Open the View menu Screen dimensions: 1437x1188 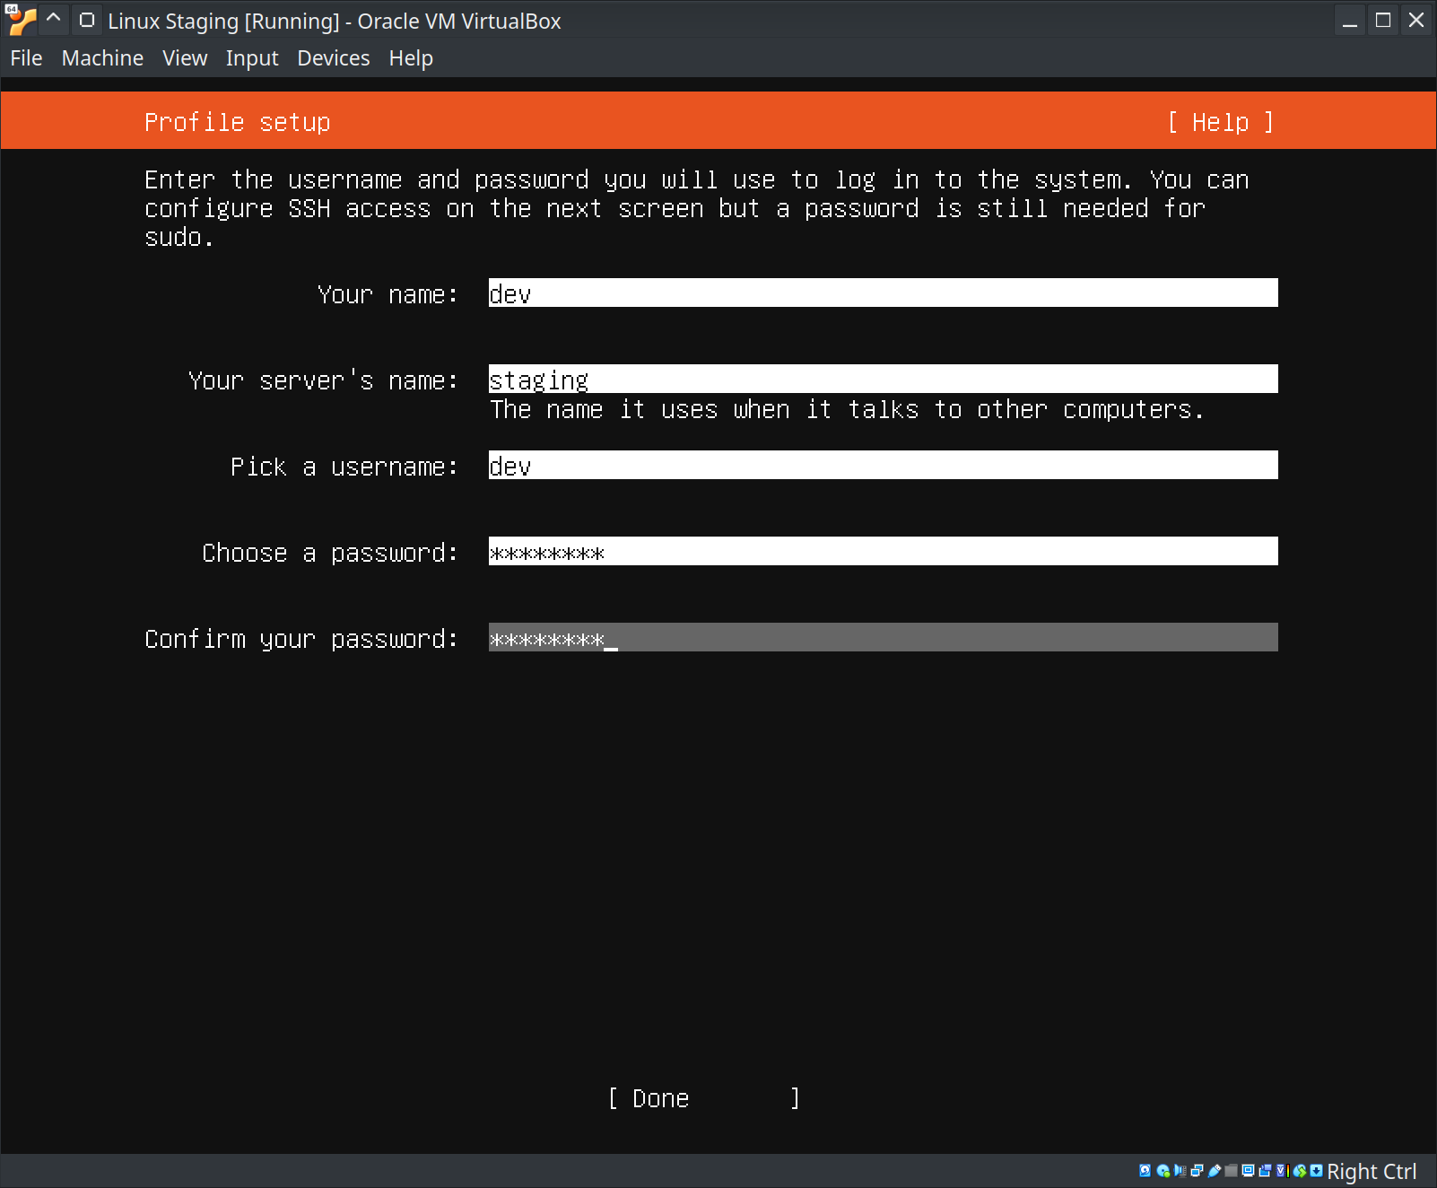[x=185, y=58]
